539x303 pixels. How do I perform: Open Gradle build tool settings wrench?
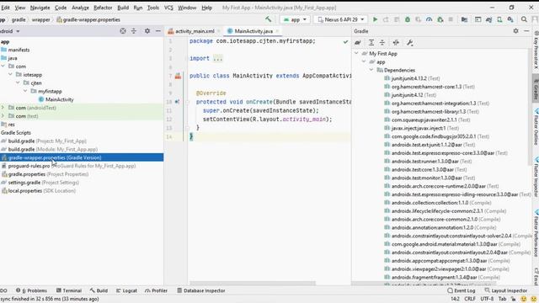tap(410, 43)
